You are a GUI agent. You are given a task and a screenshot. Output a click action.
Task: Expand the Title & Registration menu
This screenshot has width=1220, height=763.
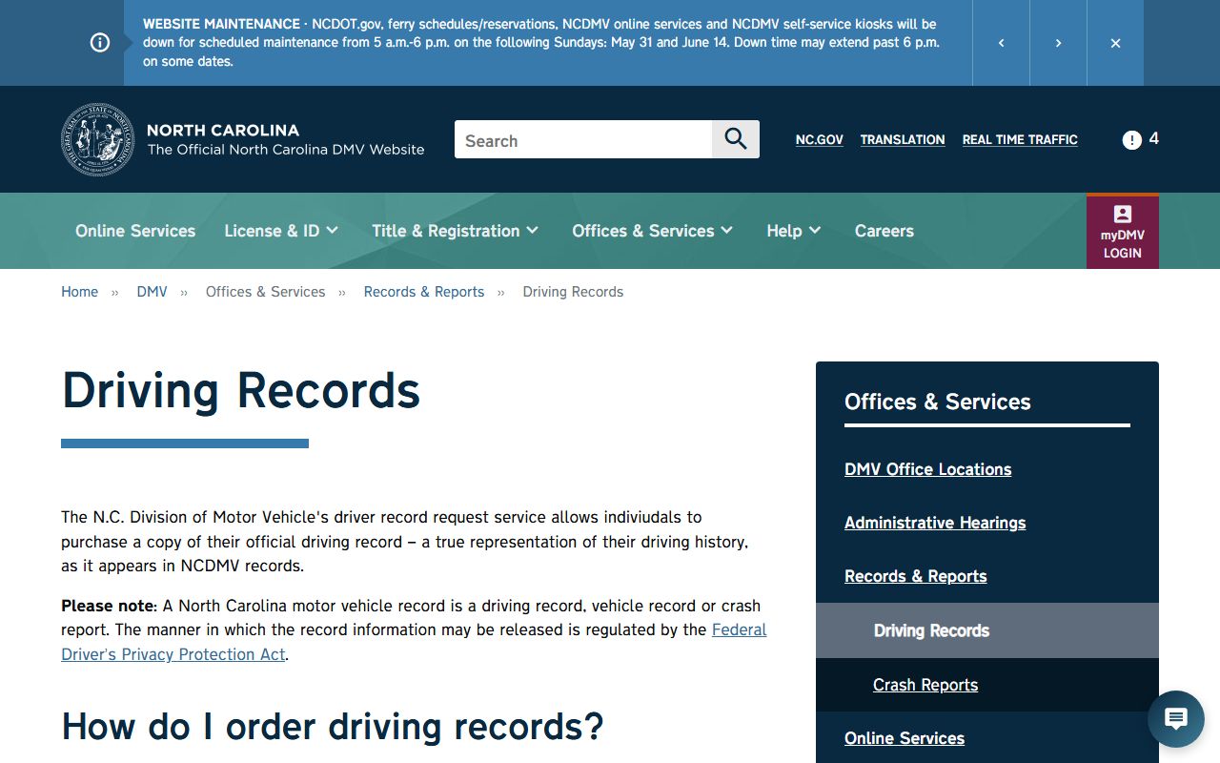(456, 231)
